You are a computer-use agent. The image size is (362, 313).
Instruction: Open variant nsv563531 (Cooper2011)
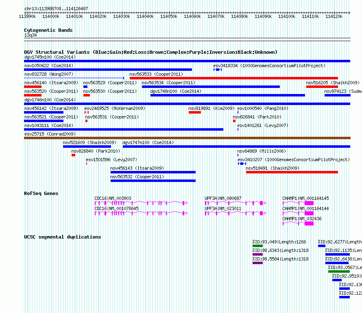click(x=86, y=121)
